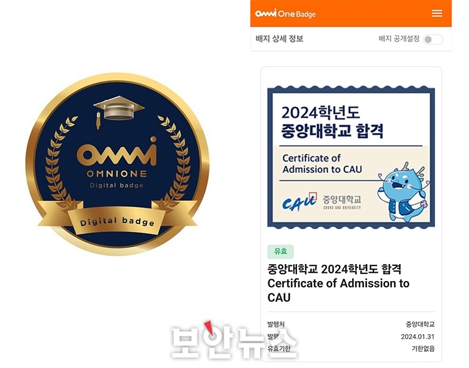
Task: Click the 배지 공개설정 label text
Action: [399, 39]
